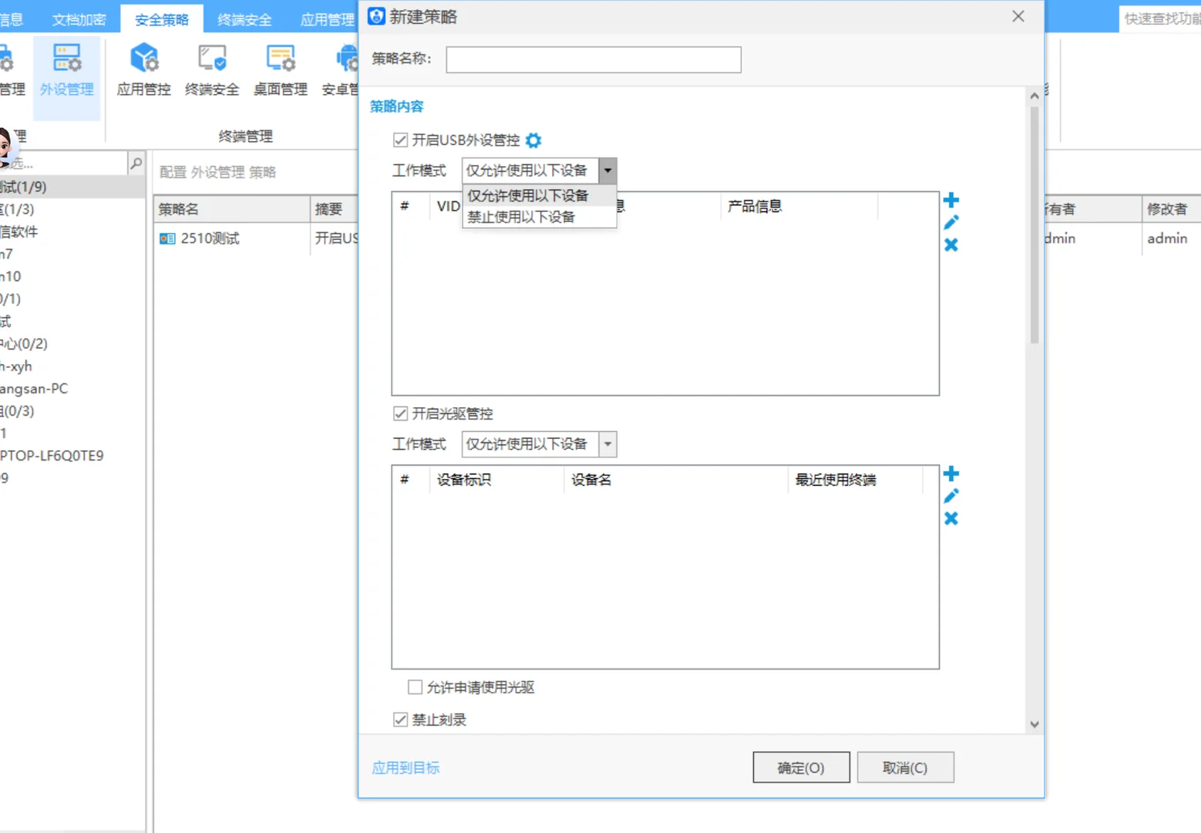
Task: Click 产品信息 column header in USB table
Action: 799,206
